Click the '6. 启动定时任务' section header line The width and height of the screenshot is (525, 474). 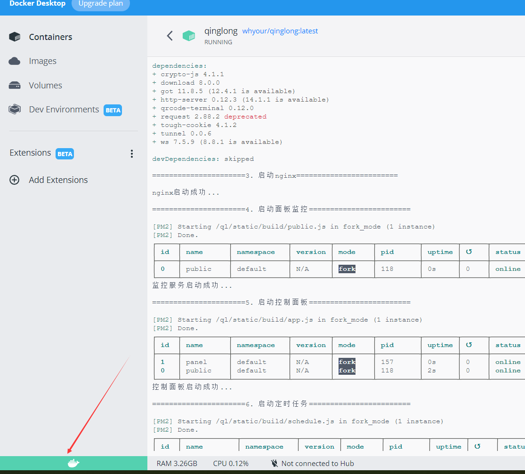pos(281,404)
